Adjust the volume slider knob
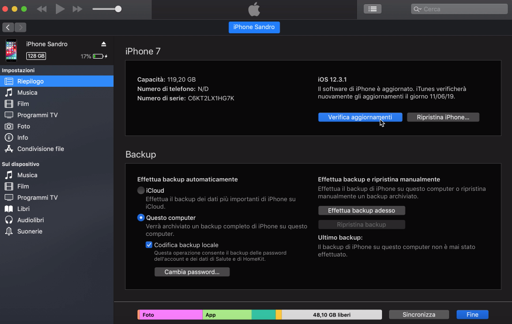The width and height of the screenshot is (512, 324). tap(118, 9)
